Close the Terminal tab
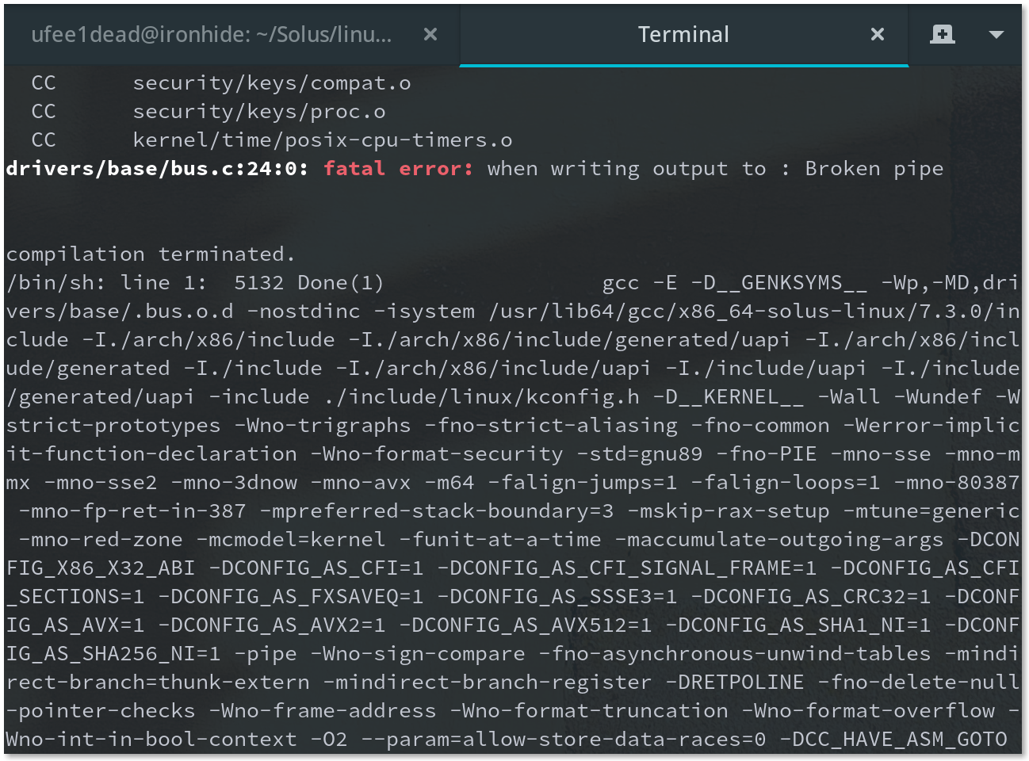Screen dimensions: 1029x761 878,34
